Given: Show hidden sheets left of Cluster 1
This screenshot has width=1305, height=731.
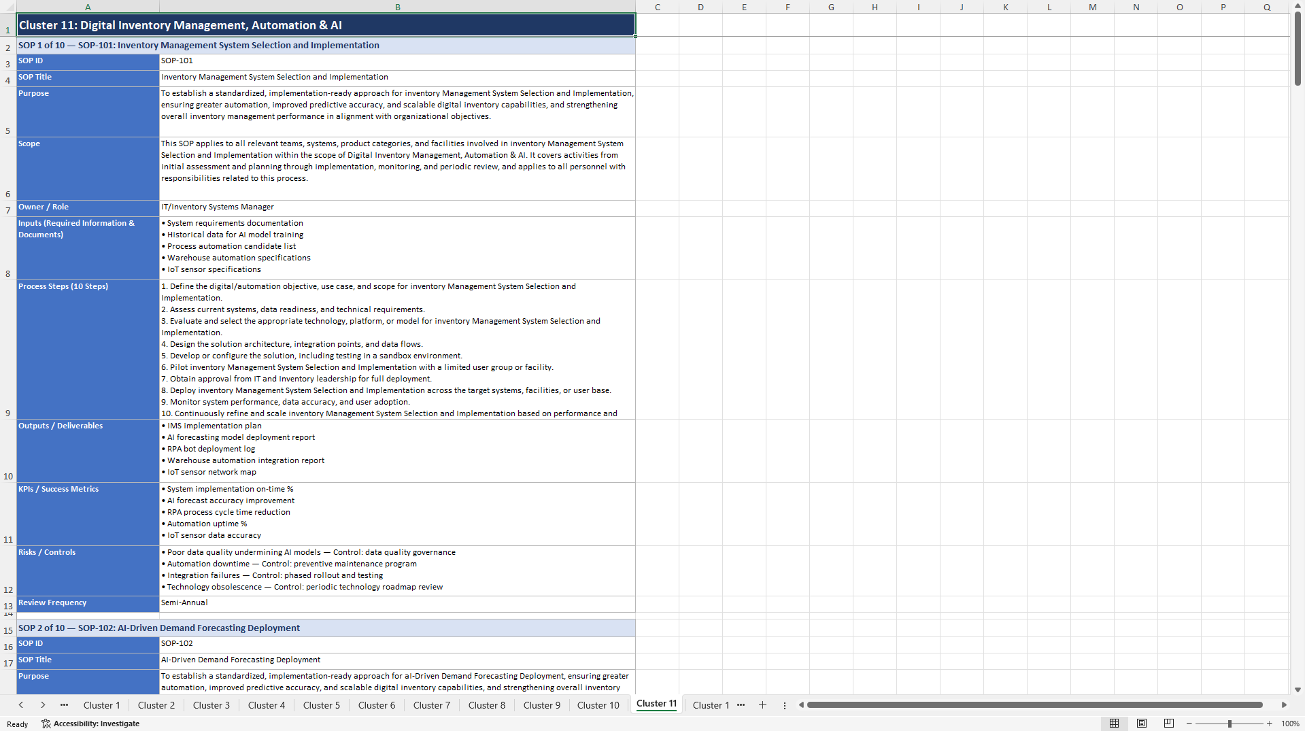Looking at the screenshot, I should click(64, 705).
